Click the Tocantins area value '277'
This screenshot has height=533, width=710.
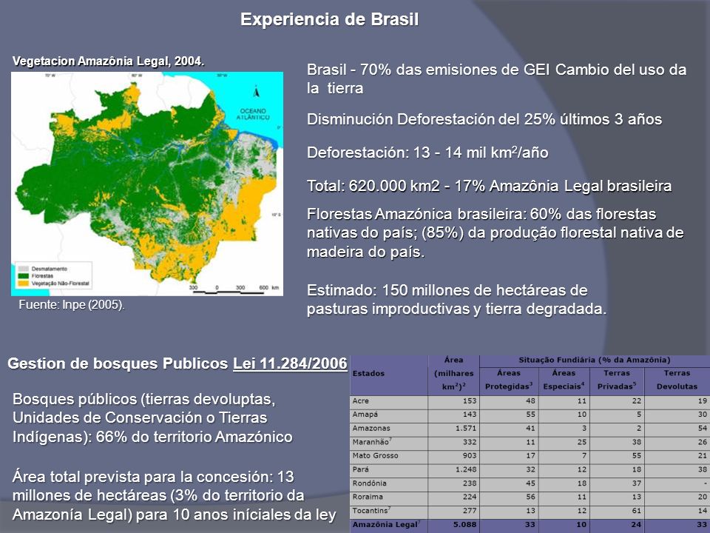click(x=470, y=510)
